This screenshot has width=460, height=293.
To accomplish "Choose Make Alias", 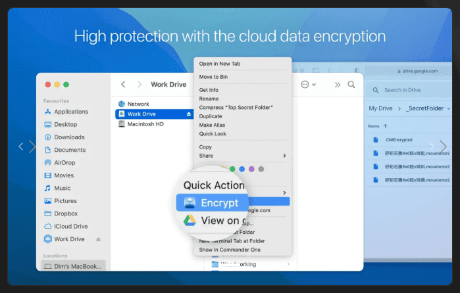I will point(212,125).
